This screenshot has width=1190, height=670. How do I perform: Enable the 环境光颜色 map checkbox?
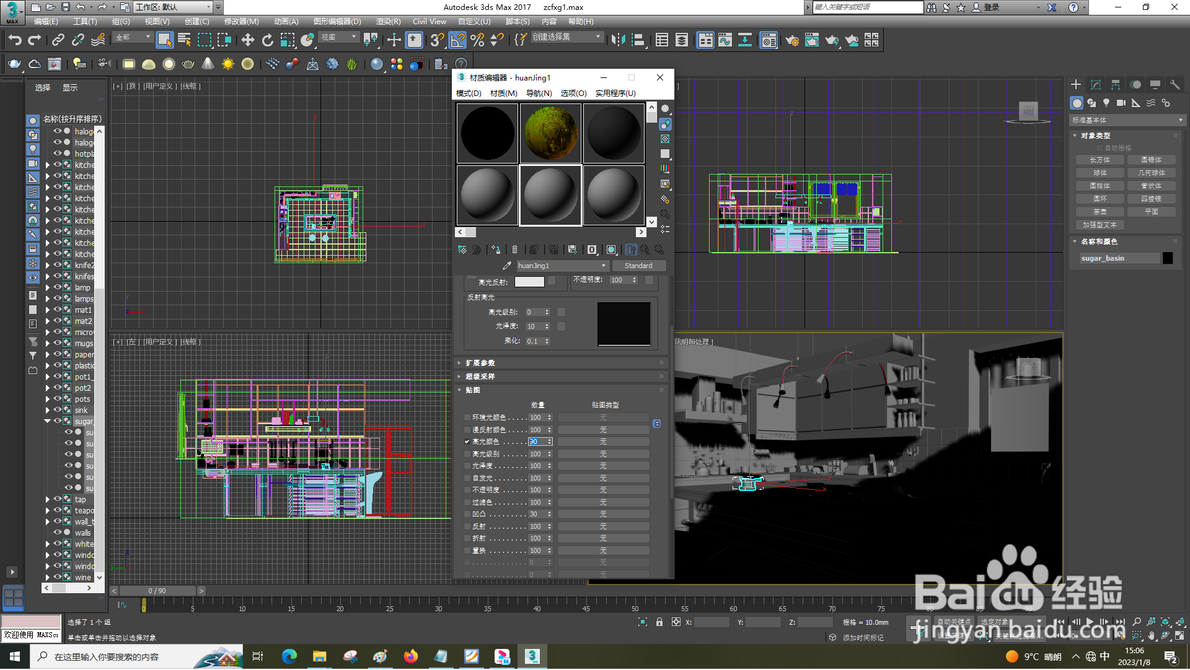tap(467, 418)
